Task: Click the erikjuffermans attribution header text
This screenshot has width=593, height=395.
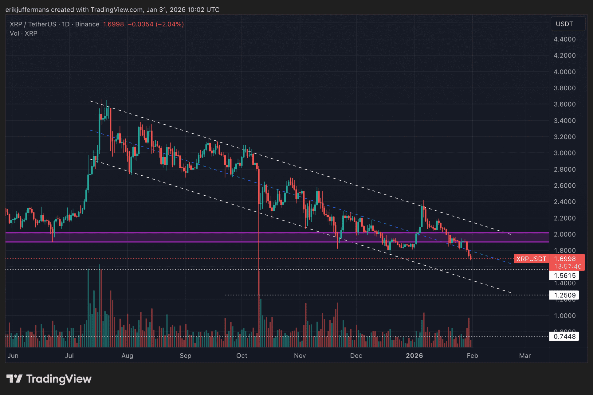Action: 112,10
